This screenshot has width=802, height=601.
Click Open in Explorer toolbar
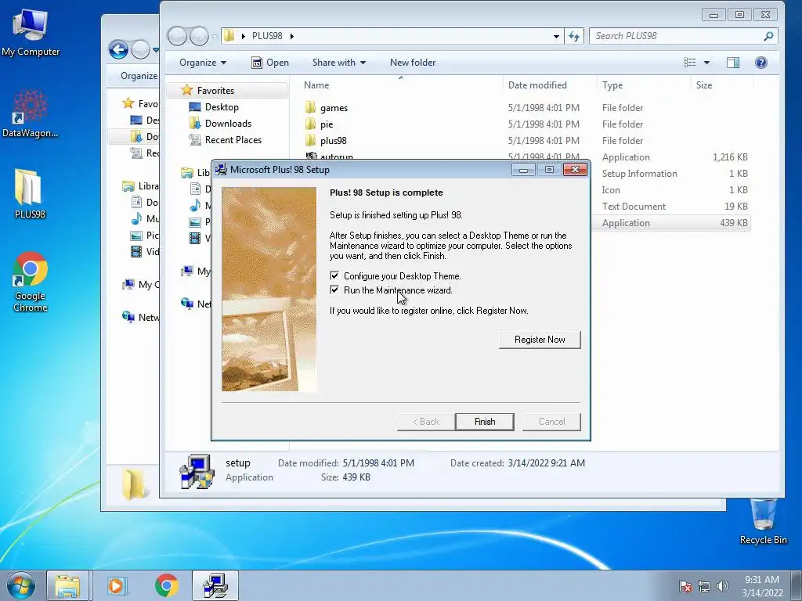(x=270, y=63)
